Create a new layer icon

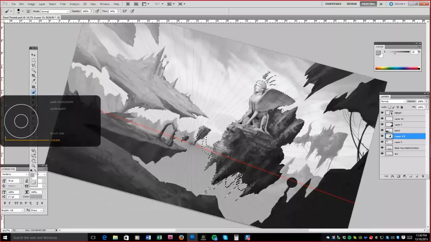(417, 176)
